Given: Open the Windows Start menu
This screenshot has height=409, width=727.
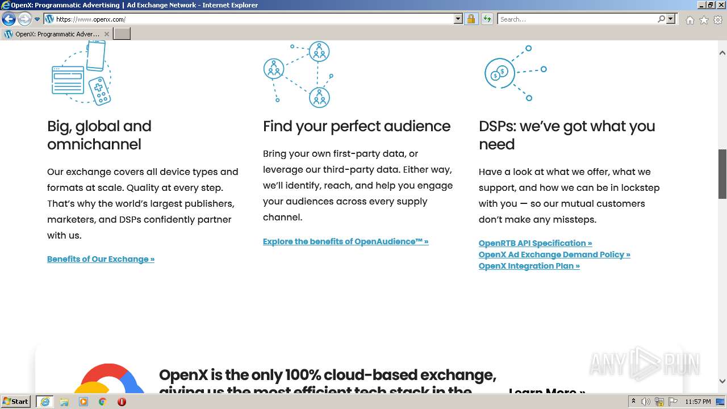Looking at the screenshot, I should click(x=15, y=401).
